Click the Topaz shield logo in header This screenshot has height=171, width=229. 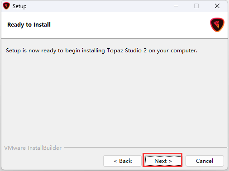point(217,25)
